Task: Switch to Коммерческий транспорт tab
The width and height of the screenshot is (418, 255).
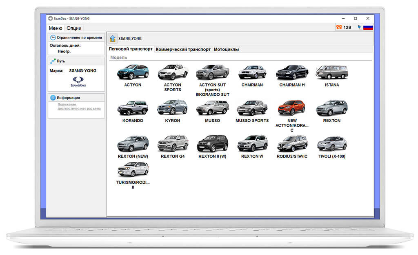Action: (x=183, y=49)
